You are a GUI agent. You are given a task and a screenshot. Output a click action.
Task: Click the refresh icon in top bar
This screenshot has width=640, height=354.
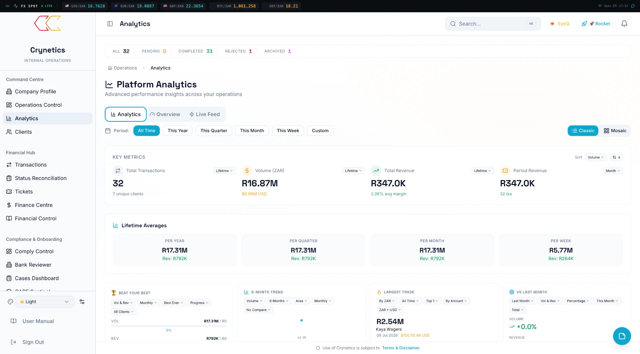click(x=633, y=6)
